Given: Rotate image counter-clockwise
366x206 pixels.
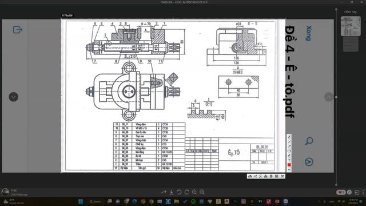Looking at the screenshot, I should click(179, 192).
